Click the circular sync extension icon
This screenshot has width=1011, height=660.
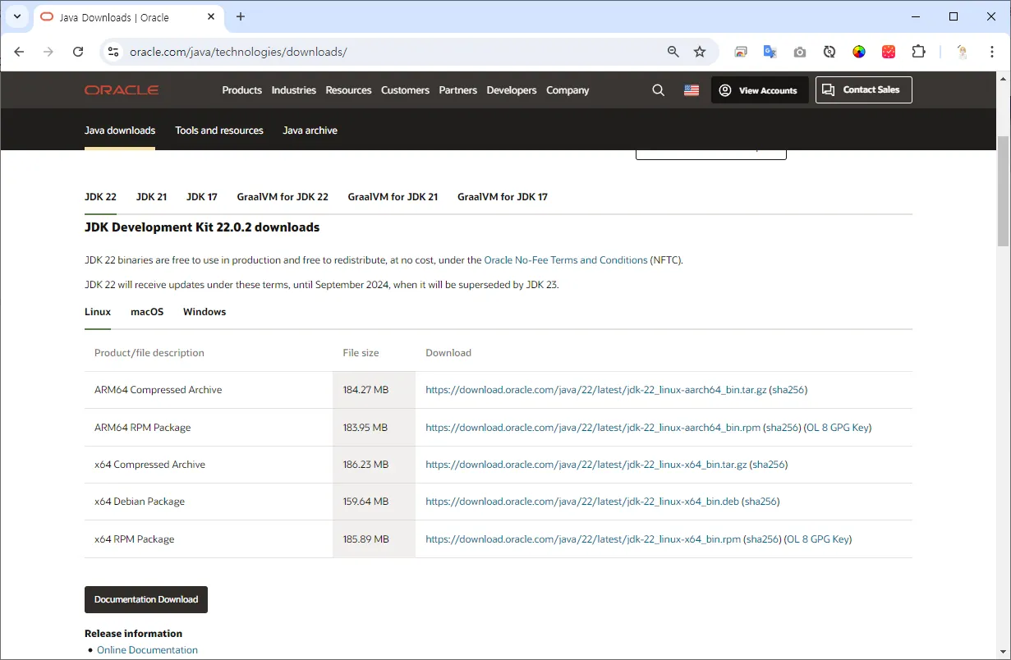[x=829, y=52]
